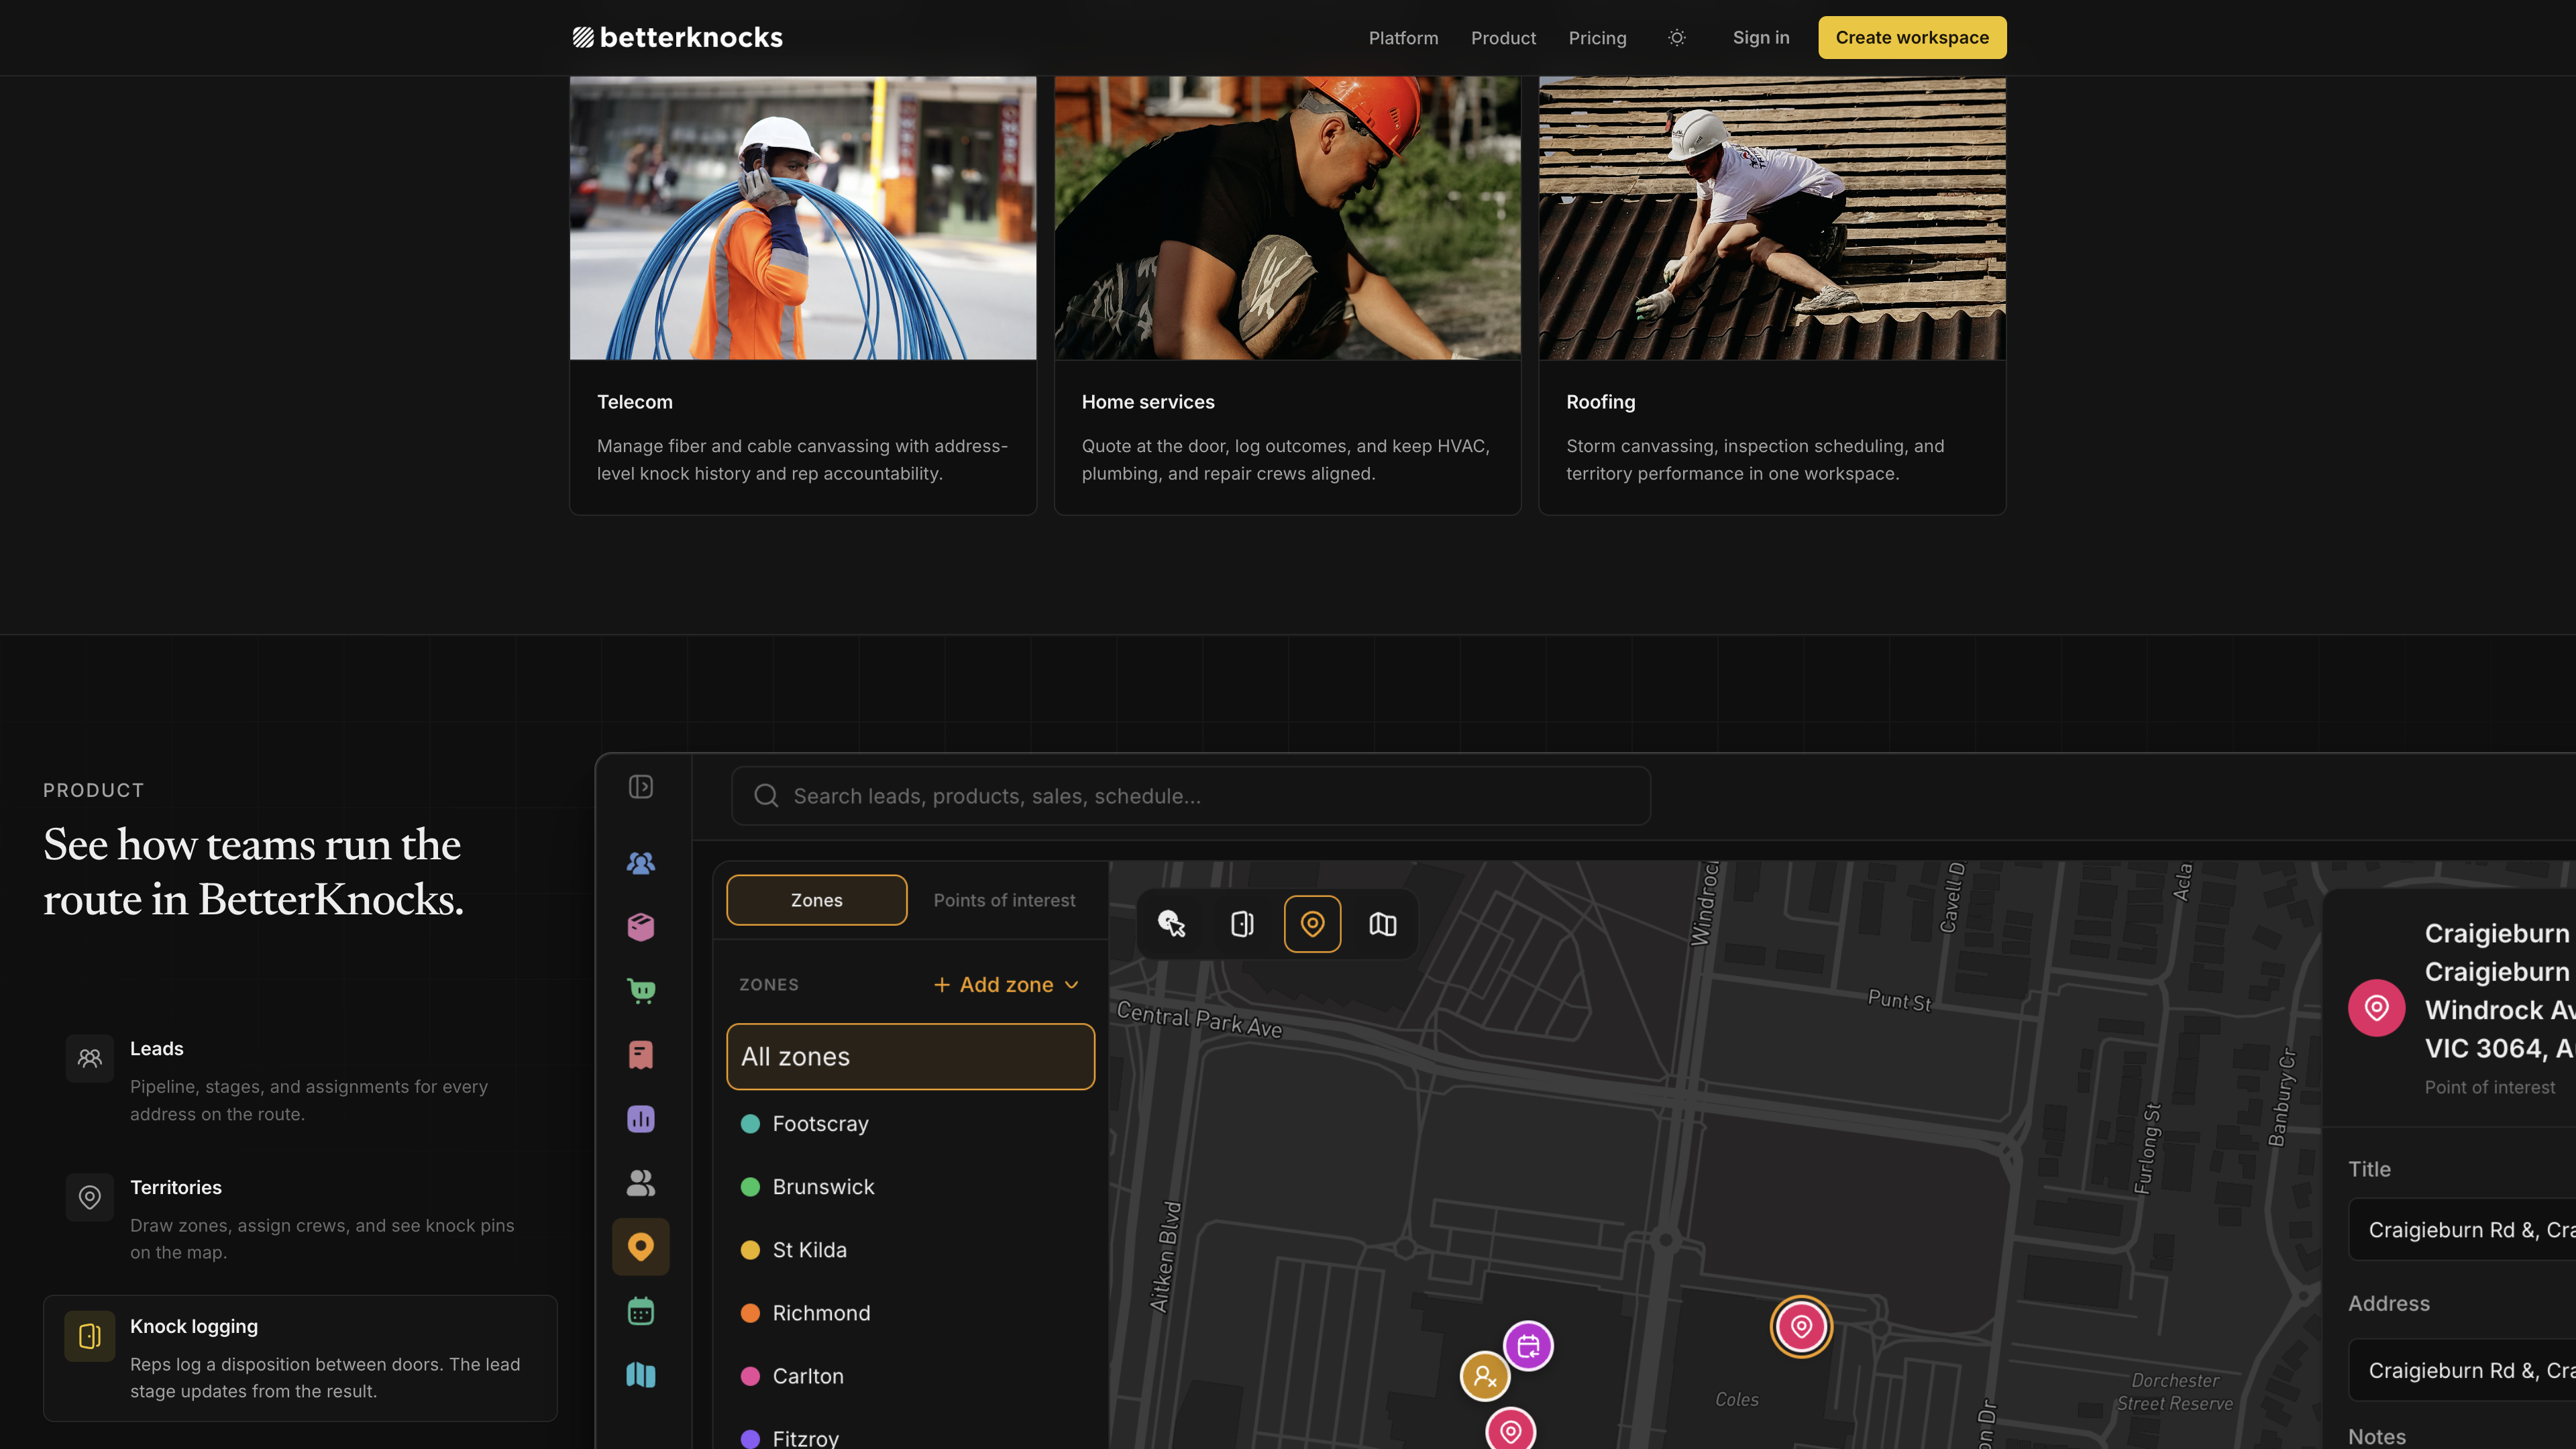The height and width of the screenshot is (1449, 2576).
Task: Open the team users sidebar icon
Action: click(641, 1183)
